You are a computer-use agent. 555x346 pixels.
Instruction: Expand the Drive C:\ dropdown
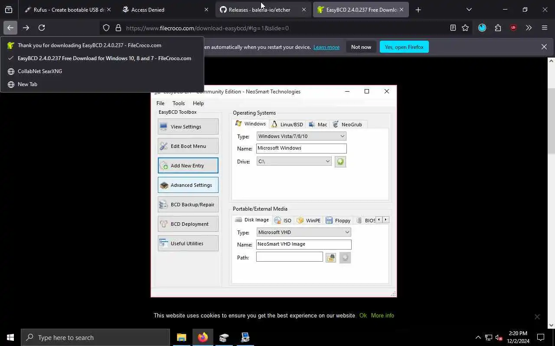coord(294,161)
